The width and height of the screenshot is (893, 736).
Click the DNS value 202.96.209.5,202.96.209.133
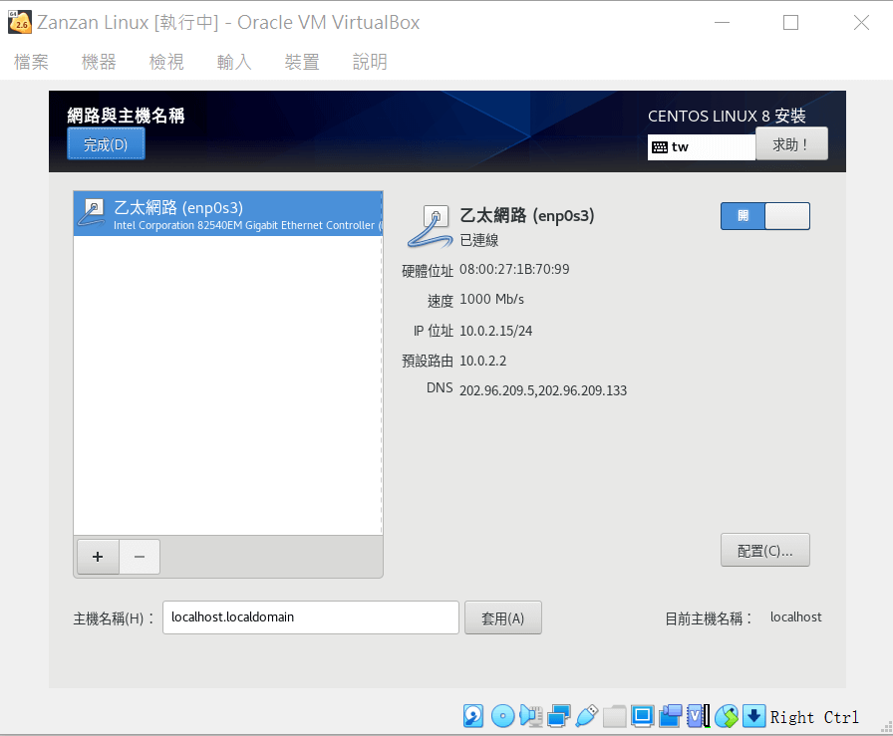coord(543,390)
